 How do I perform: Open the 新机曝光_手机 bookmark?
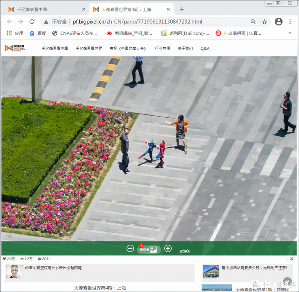[x=129, y=33]
